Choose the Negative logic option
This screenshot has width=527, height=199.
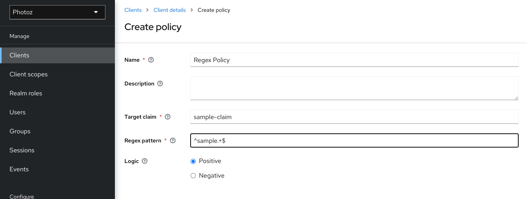(193, 176)
